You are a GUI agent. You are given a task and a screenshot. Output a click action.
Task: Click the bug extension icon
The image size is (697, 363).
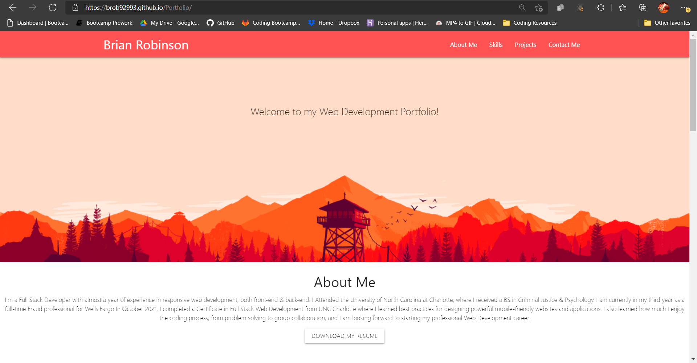tap(580, 7)
